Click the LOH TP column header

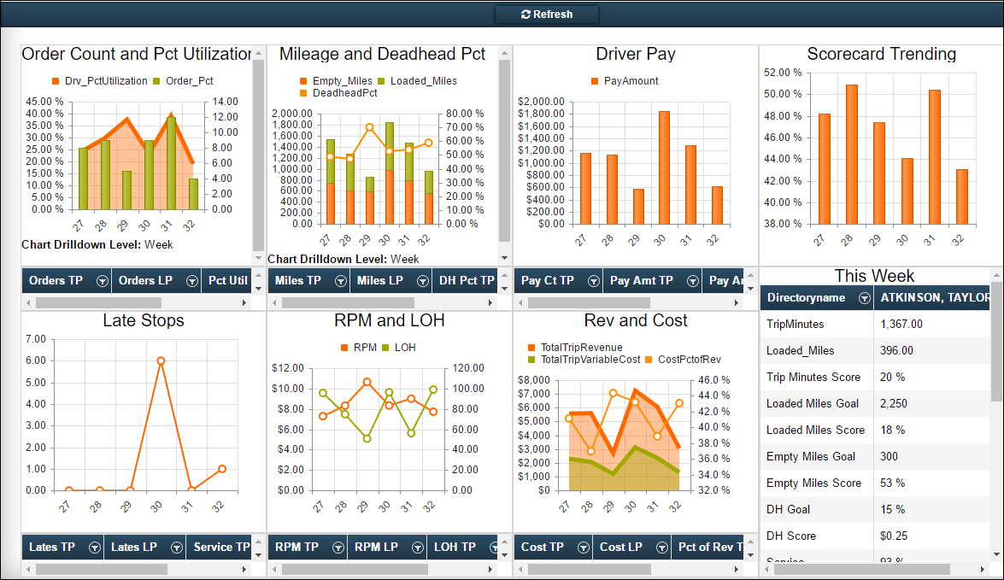click(455, 547)
